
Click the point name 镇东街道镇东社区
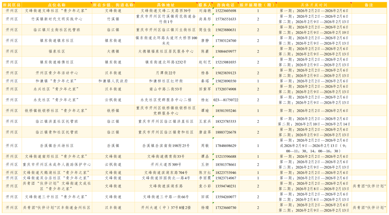(x=57, y=41)
